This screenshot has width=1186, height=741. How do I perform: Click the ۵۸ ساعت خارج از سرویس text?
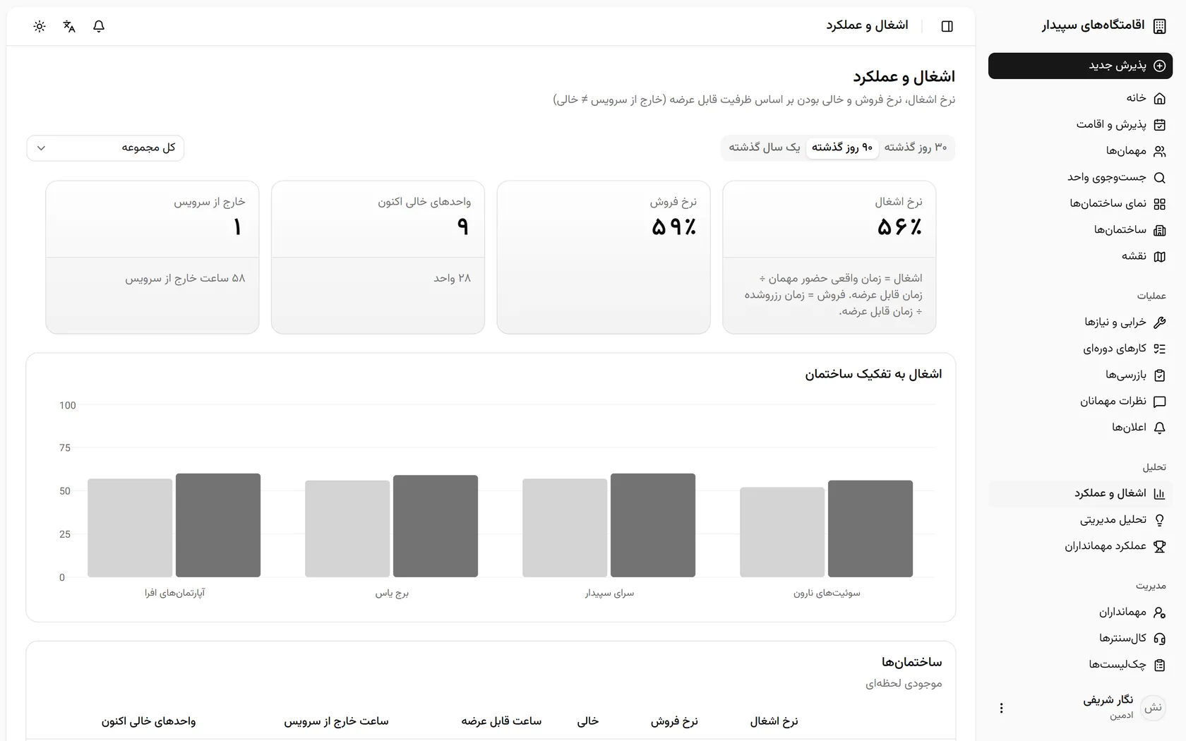(185, 279)
